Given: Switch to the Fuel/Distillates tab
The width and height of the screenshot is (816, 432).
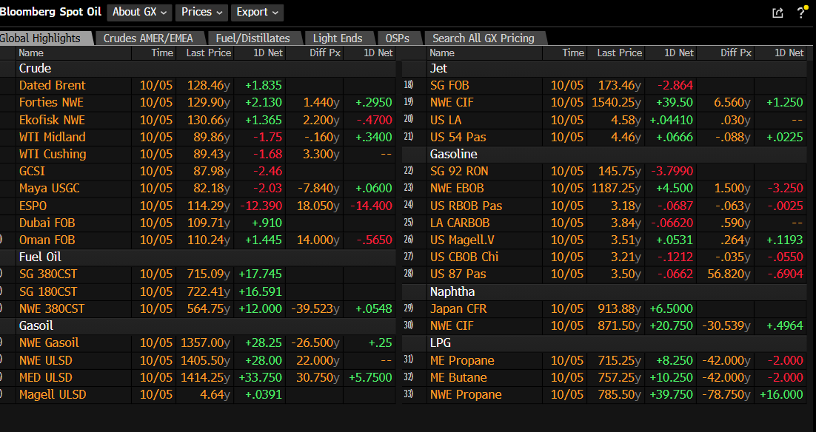Looking at the screenshot, I should click(x=253, y=38).
